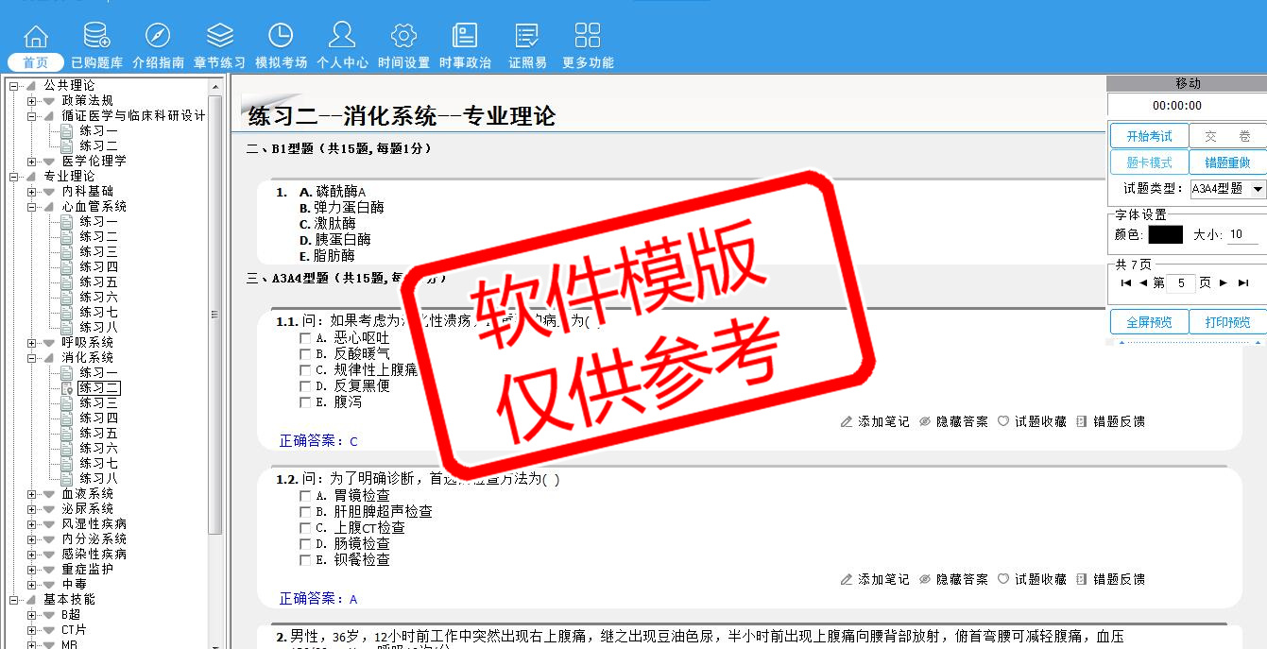Image resolution: width=1267 pixels, height=649 pixels.
Task: Open 更多功能 grid icon
Action: pyautogui.click(x=588, y=36)
